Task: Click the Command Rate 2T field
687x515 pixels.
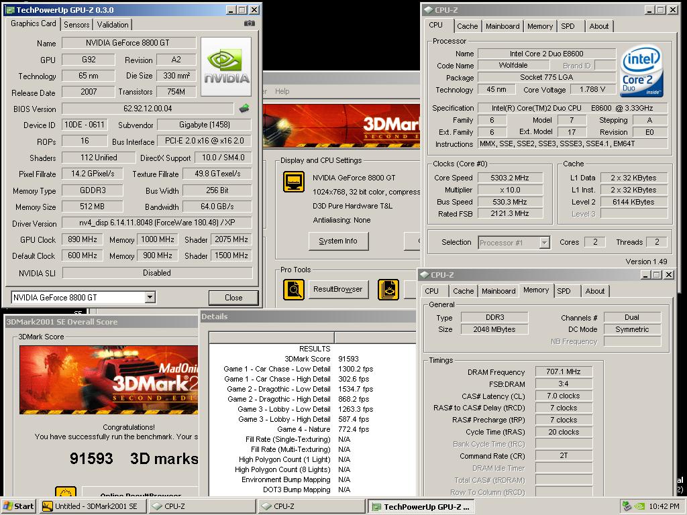Action: (564, 456)
